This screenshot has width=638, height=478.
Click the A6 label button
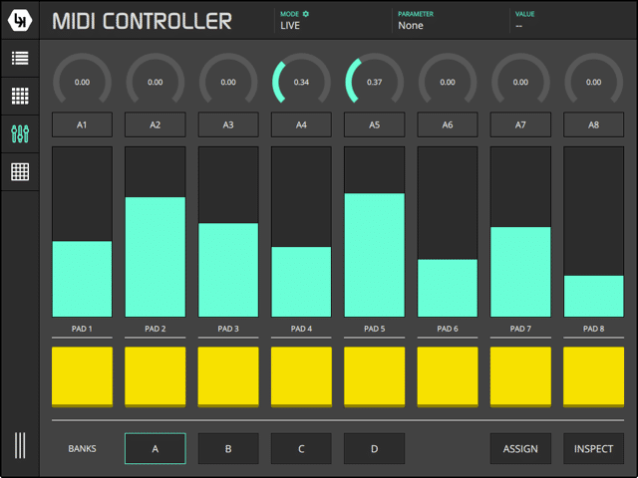coord(448,124)
